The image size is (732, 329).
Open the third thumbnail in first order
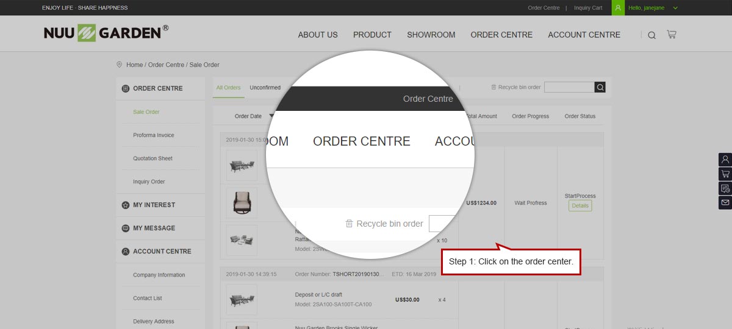point(242,240)
